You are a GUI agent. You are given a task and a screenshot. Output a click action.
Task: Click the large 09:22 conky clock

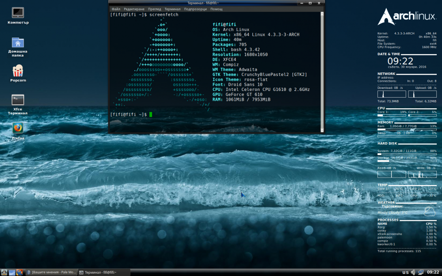(400, 61)
